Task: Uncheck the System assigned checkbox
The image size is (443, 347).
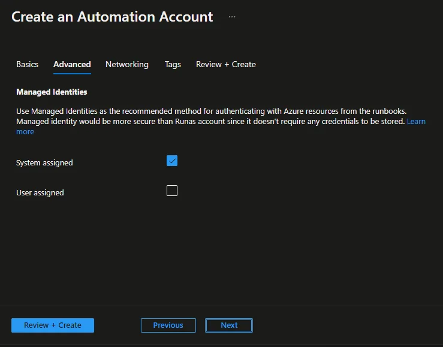Action: (172, 161)
